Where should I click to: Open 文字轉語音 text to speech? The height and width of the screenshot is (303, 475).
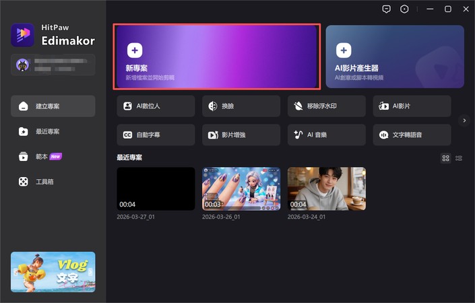tap(411, 135)
